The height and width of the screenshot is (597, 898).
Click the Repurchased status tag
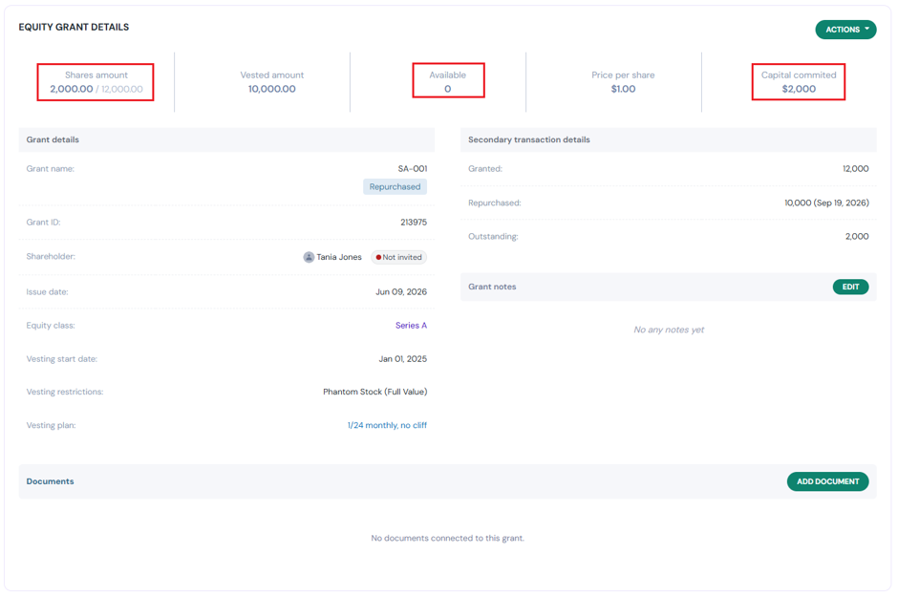point(395,186)
